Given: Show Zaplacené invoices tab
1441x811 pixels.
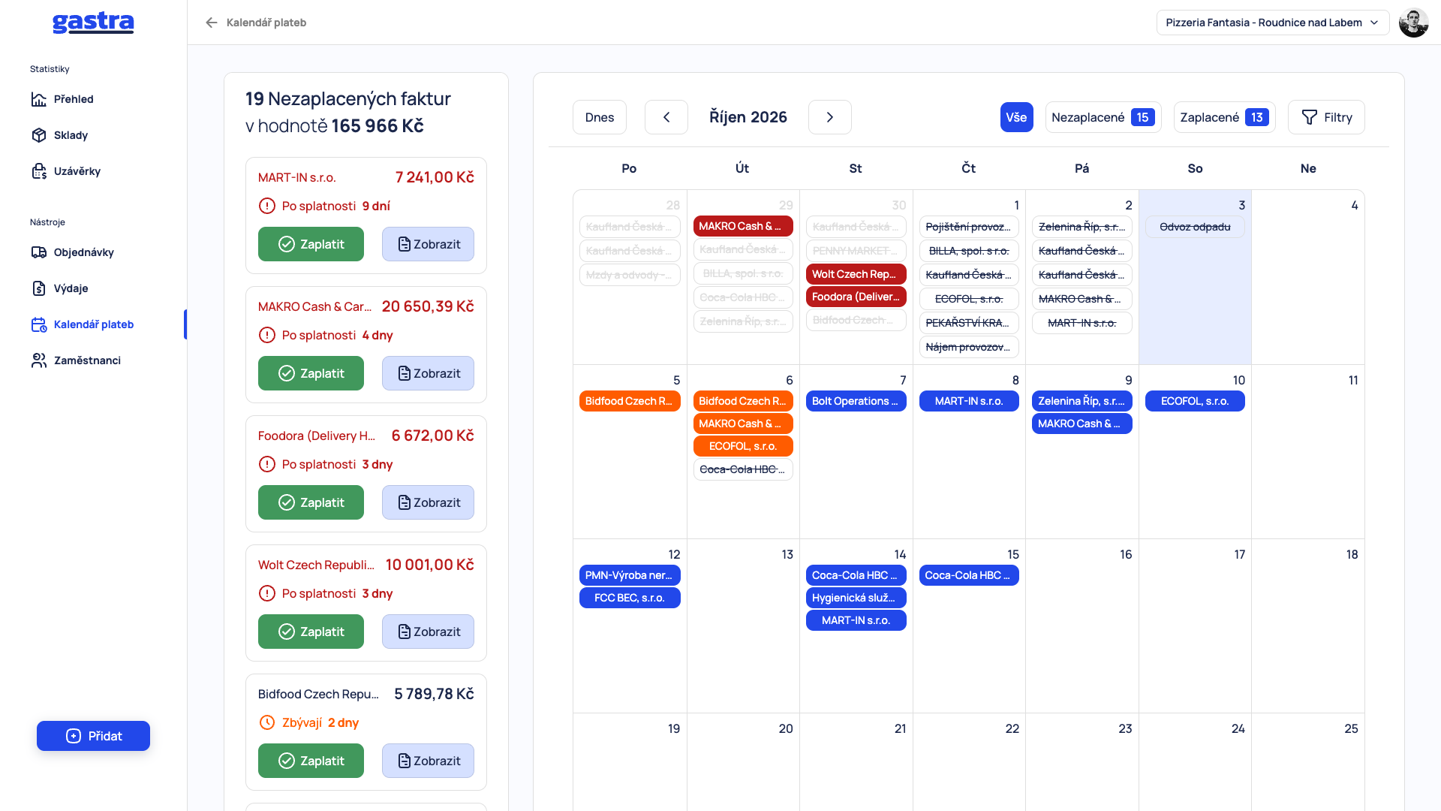Looking at the screenshot, I should tap(1224, 117).
